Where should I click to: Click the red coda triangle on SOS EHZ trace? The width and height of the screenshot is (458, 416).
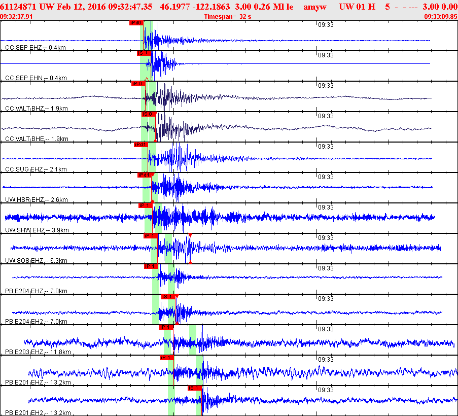tap(190, 234)
